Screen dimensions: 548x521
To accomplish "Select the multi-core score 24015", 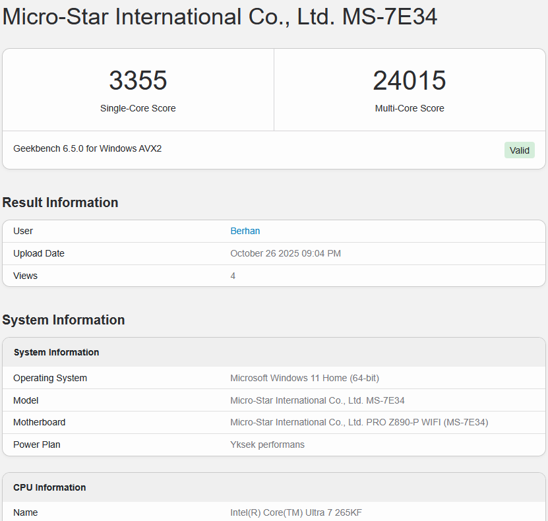I will [x=410, y=80].
